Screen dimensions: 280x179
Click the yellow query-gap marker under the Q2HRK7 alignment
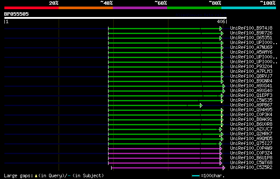[220, 136]
